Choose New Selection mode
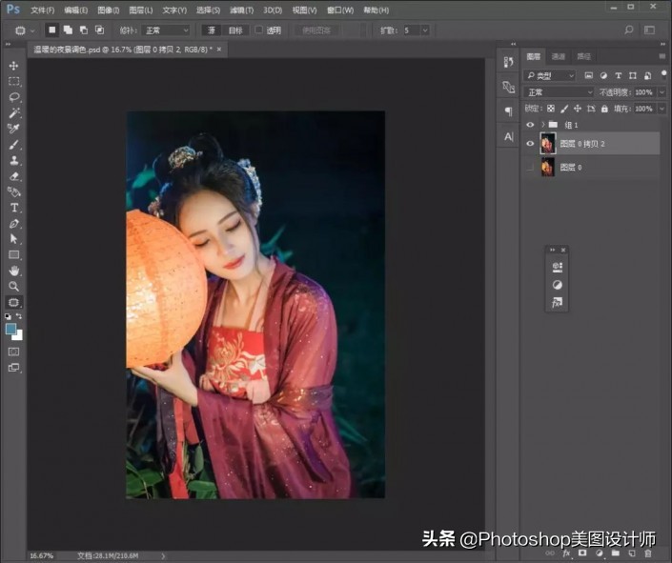This screenshot has width=672, height=563. (x=51, y=30)
